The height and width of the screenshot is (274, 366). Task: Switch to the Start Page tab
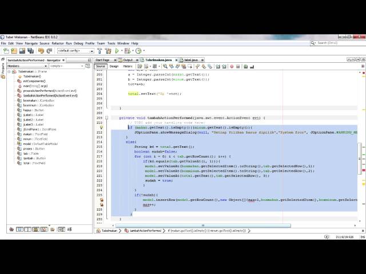[x=103, y=60]
